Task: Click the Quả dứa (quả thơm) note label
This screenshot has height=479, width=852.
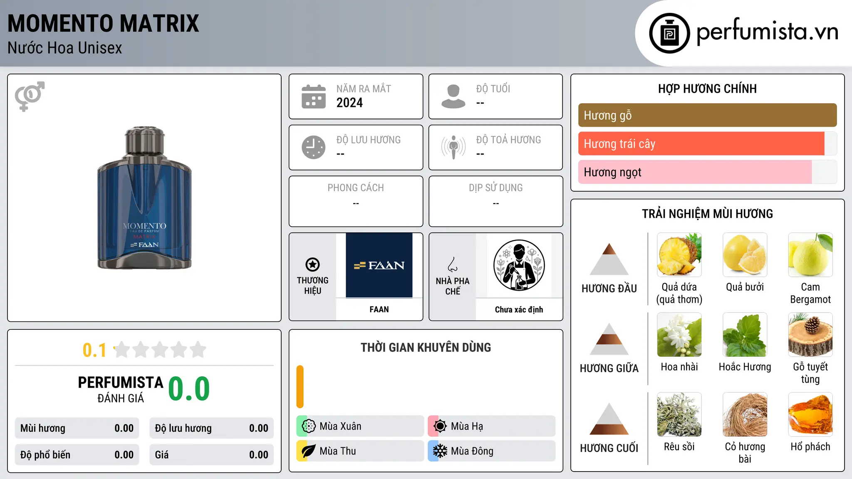Action: [x=679, y=293]
